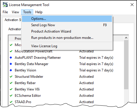
Task: Click green checkmark beside MicroStation PowerDraft
Action: [11, 51]
